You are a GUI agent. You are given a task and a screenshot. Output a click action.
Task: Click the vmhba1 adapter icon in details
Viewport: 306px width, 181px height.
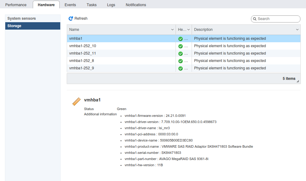click(76, 102)
